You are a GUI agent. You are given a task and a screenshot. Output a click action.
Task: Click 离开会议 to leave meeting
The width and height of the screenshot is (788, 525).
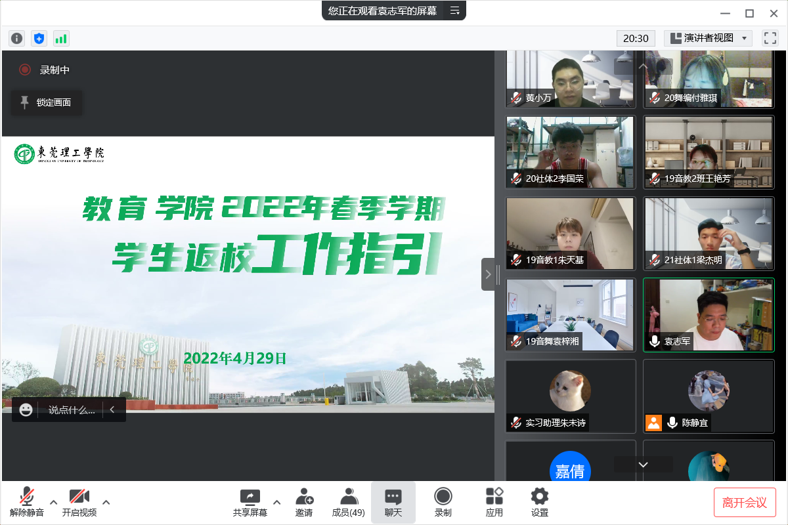click(x=744, y=503)
